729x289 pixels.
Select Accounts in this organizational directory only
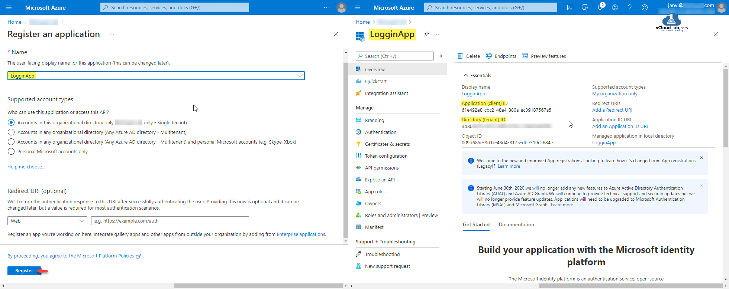11,122
